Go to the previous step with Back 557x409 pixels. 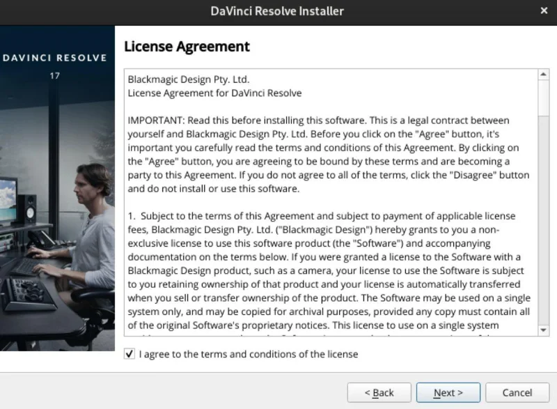pos(379,393)
